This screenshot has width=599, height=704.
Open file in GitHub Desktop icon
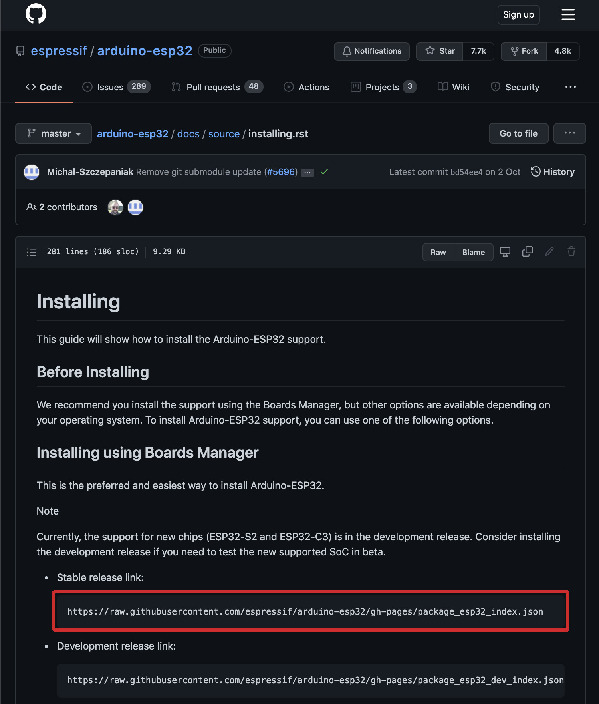pyautogui.click(x=505, y=252)
